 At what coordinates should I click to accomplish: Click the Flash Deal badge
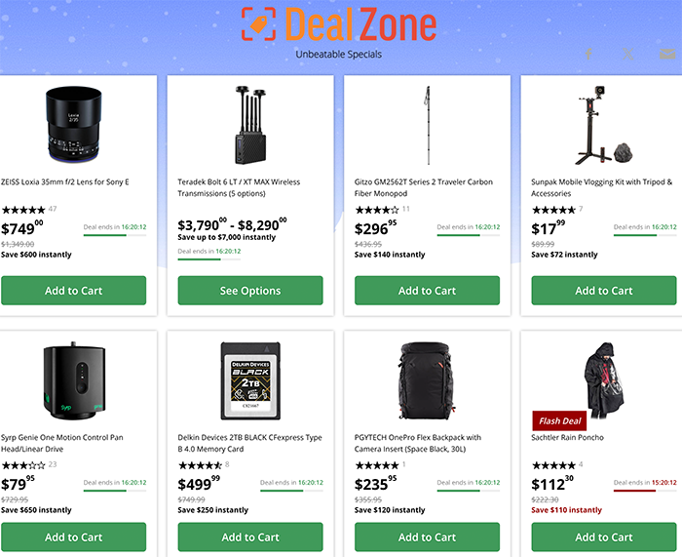point(559,420)
